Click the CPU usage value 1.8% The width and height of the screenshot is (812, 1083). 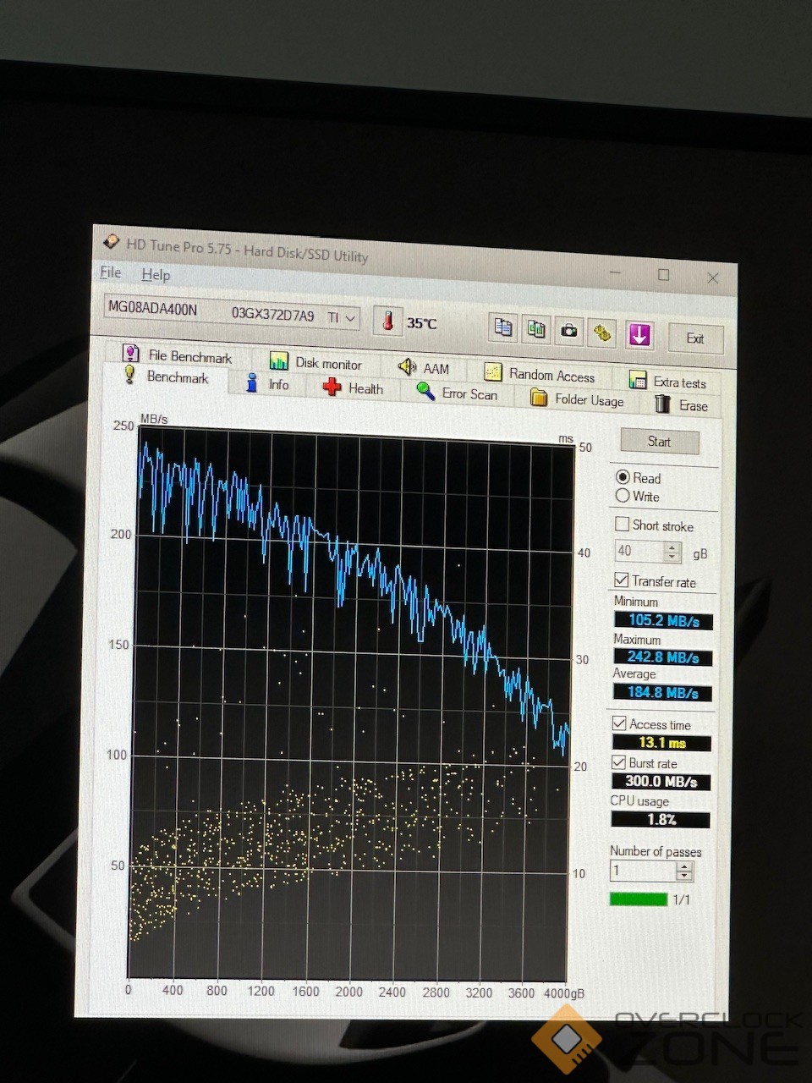[x=661, y=819]
